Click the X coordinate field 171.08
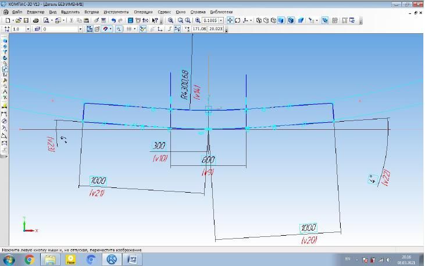 199,29
